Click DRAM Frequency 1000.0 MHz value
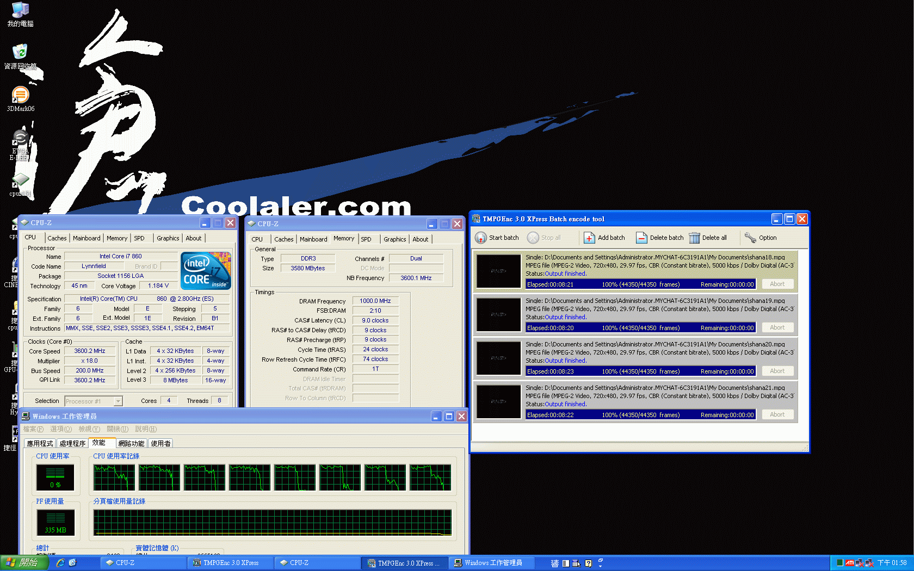Screen dimensions: 914x571 (x=375, y=301)
